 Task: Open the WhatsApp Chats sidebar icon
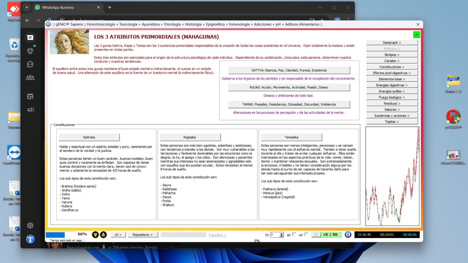coord(30,37)
